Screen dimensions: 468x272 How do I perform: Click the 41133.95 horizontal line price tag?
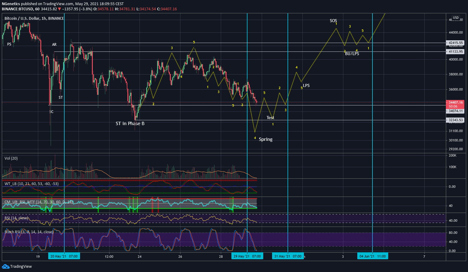(456, 51)
